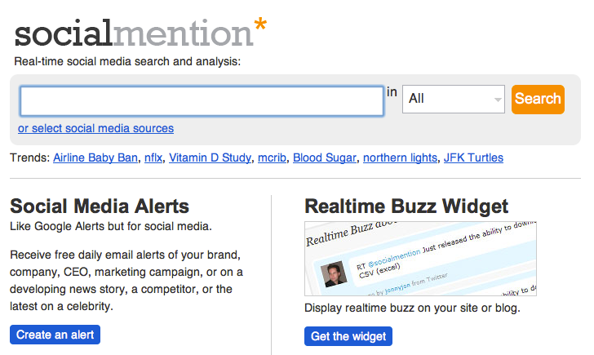Click the Social Media Alerts heading
The image size is (594, 355).
coord(100,206)
